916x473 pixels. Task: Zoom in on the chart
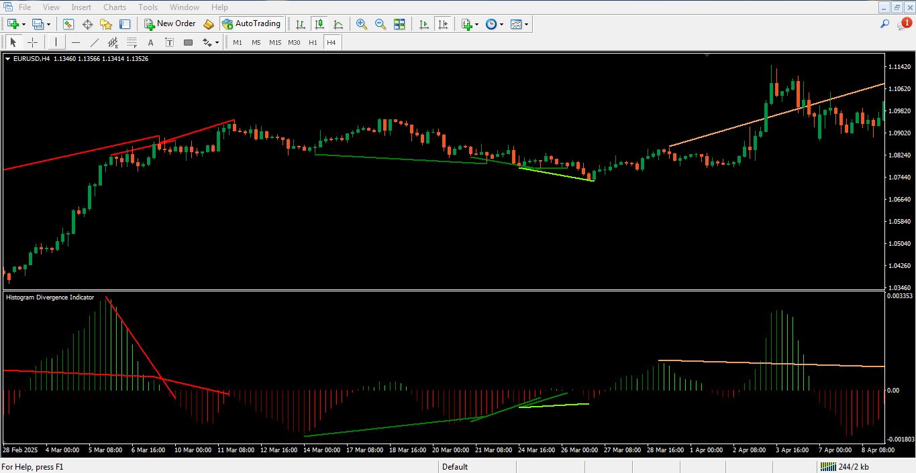[362, 24]
